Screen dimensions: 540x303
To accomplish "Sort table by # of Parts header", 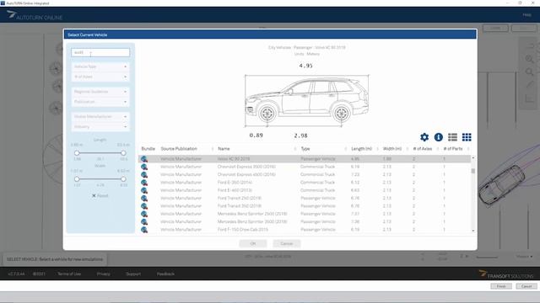I will (x=453, y=149).
